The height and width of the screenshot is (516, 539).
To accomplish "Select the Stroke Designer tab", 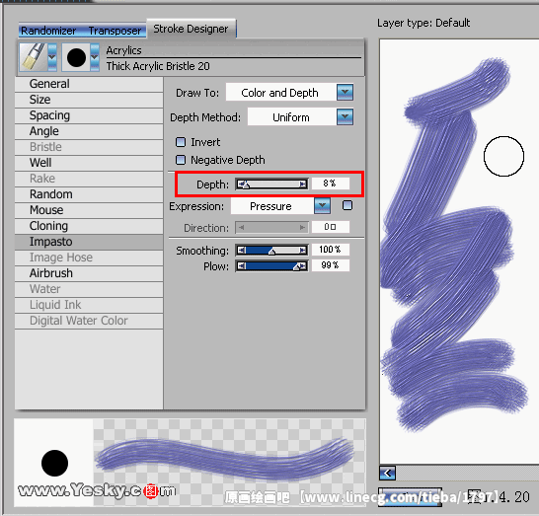I will (x=191, y=29).
